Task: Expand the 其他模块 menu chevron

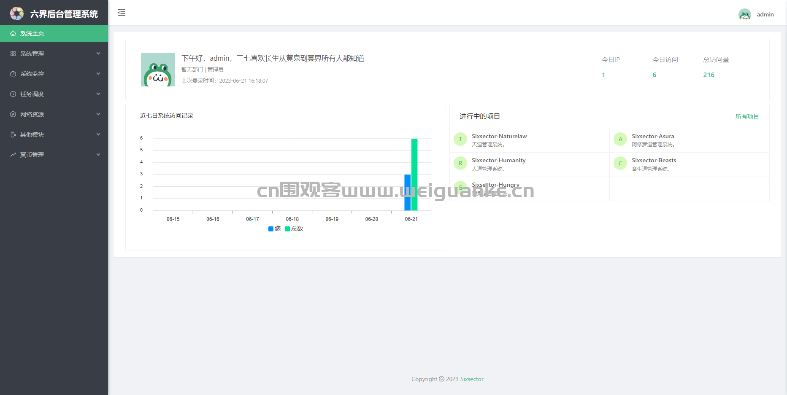Action: pos(98,134)
